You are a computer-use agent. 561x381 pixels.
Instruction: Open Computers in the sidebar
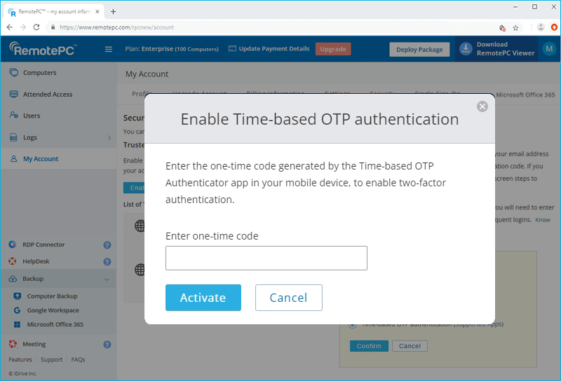tap(39, 73)
